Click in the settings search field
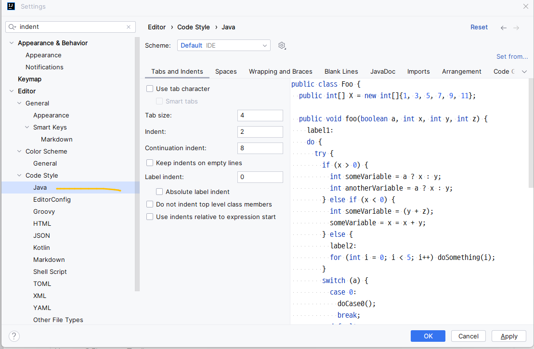The width and height of the screenshot is (534, 349). (x=70, y=27)
